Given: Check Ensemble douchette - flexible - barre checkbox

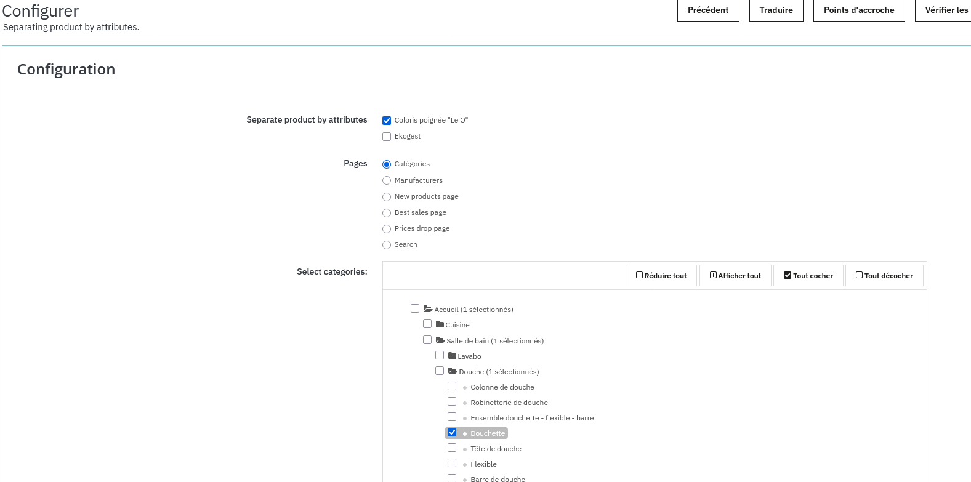Looking at the screenshot, I should click(452, 417).
